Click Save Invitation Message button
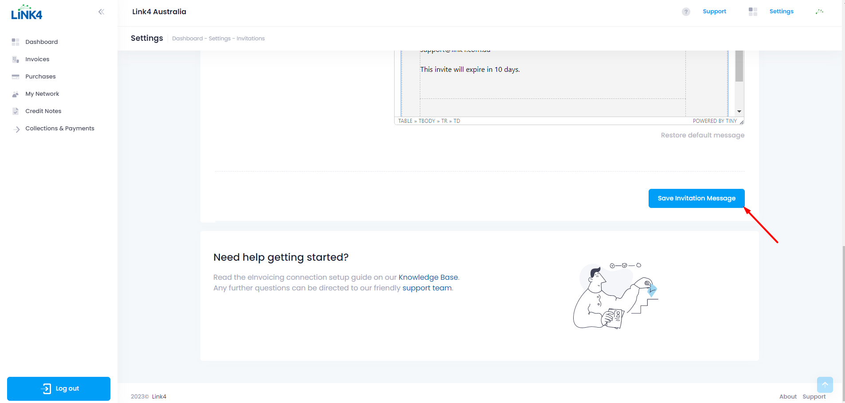The width and height of the screenshot is (845, 403). click(x=696, y=198)
